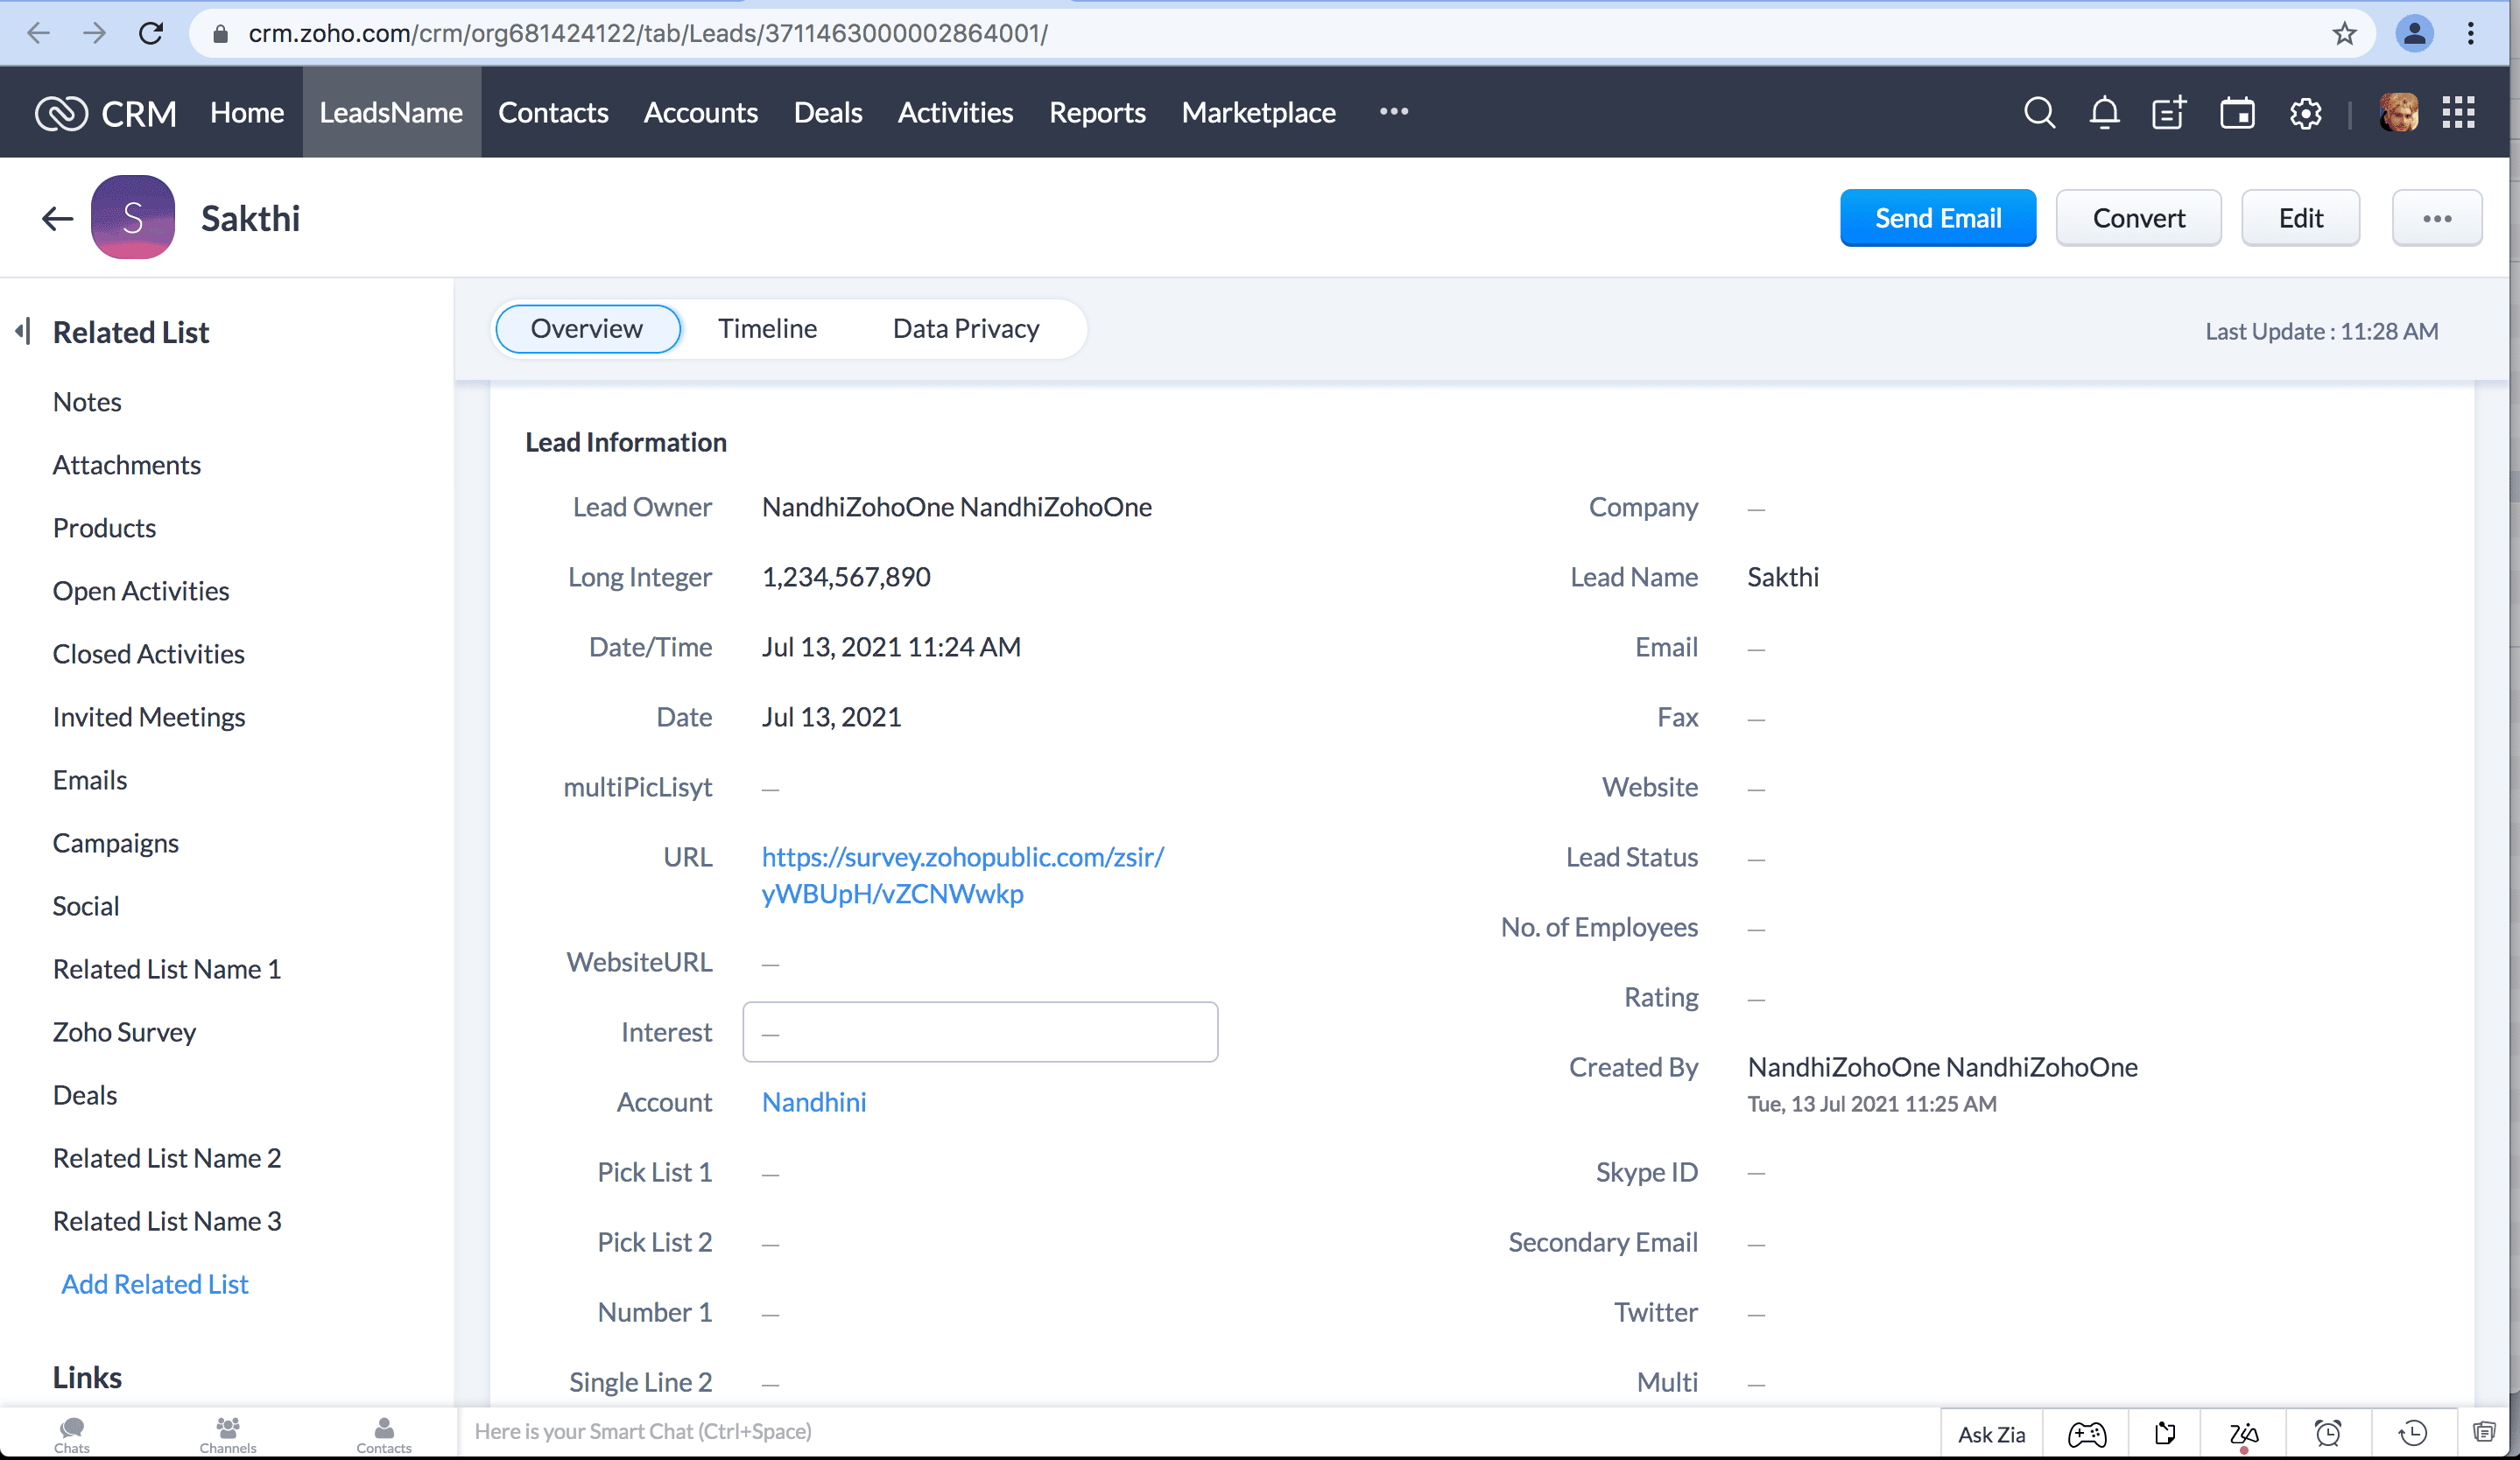
Task: Open the Data Privacy tab
Action: [x=965, y=329]
